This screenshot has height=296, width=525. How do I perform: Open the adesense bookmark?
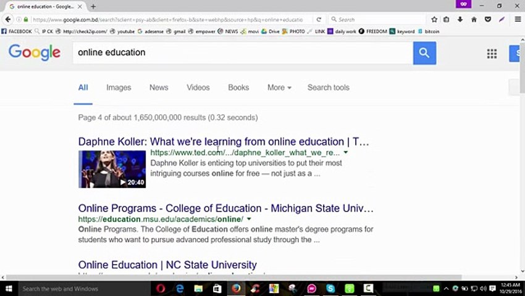coord(151,31)
